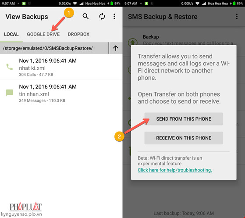The height and width of the screenshot is (218, 245).
Task: Open SMS Backup & Restore overflow menu
Action: tap(237, 16)
